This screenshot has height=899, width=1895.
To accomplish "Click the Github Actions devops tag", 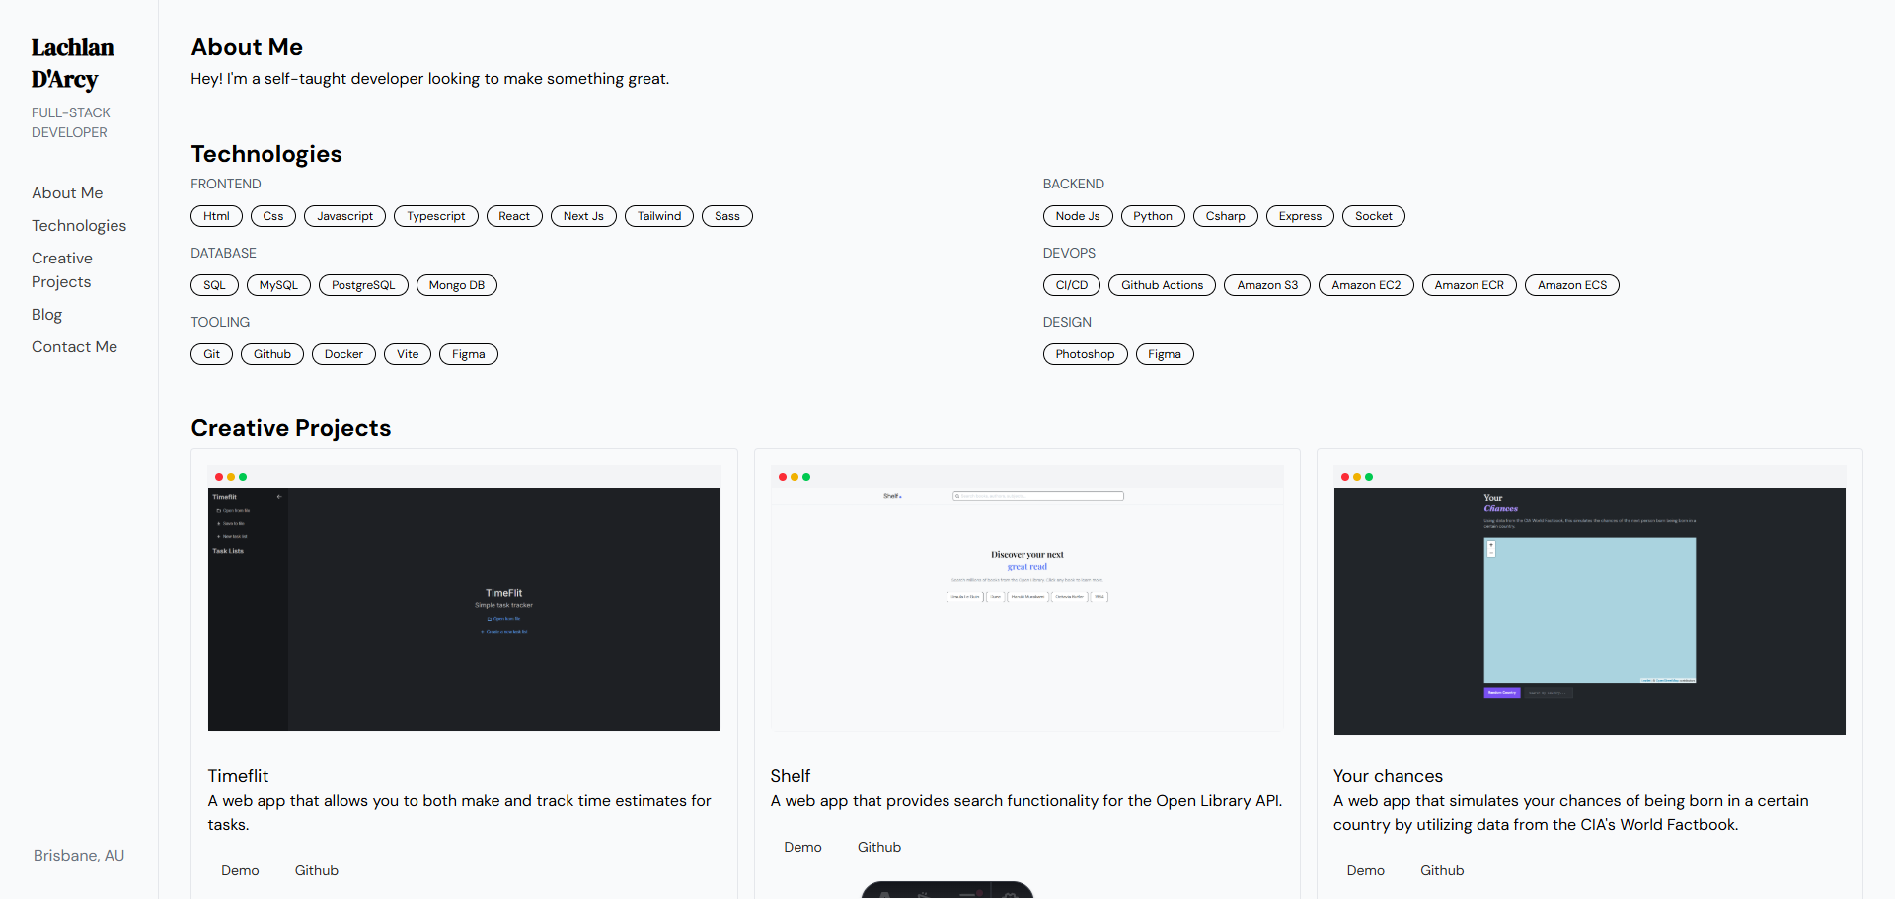I will [x=1162, y=285].
